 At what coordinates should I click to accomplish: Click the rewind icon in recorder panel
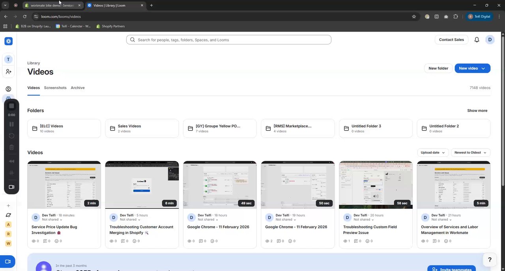coord(11,161)
